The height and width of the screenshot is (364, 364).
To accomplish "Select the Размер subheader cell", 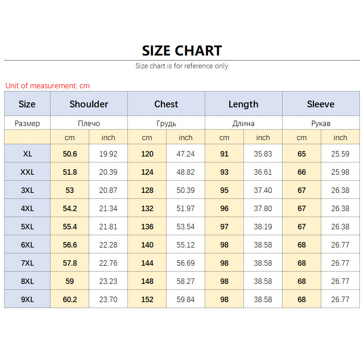I will pos(27,123).
